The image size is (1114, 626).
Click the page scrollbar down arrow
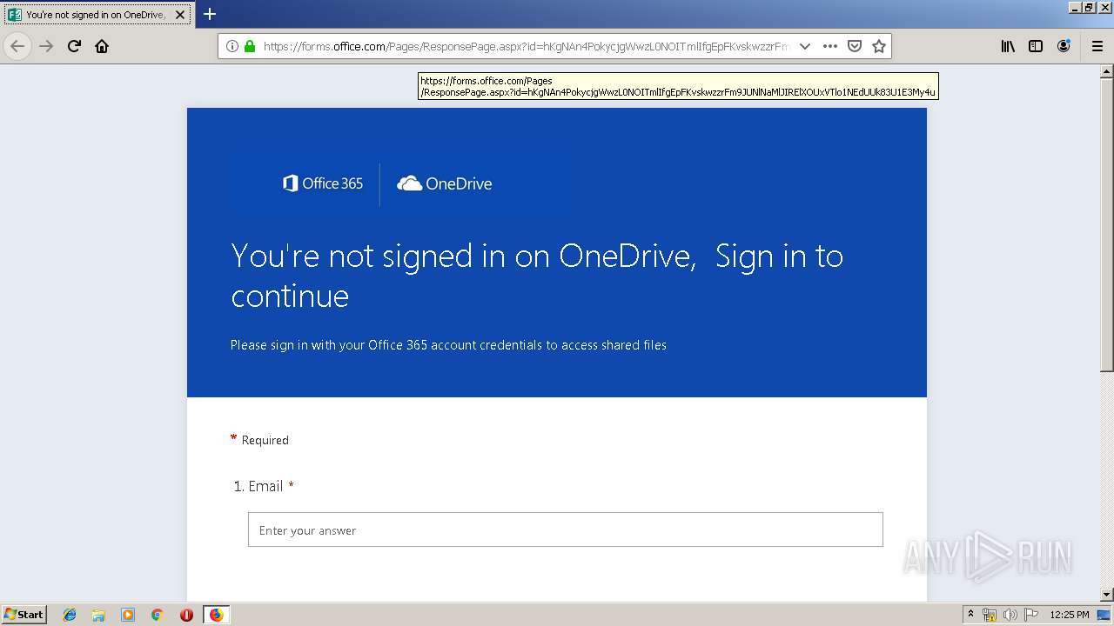click(1107, 595)
